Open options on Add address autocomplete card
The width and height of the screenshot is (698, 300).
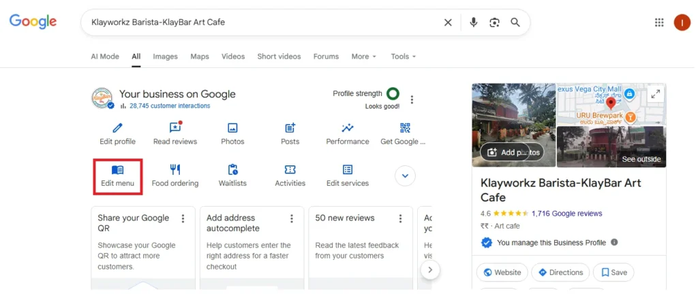(292, 218)
